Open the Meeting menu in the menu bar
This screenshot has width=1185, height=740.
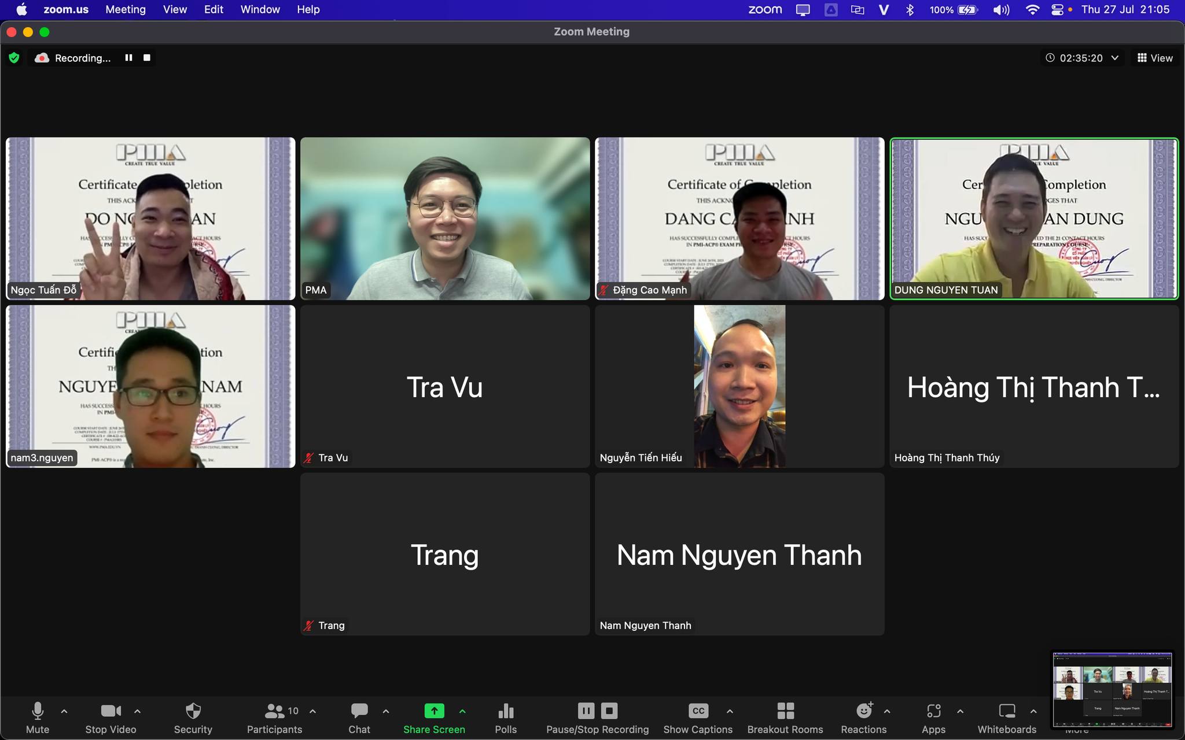(126, 9)
